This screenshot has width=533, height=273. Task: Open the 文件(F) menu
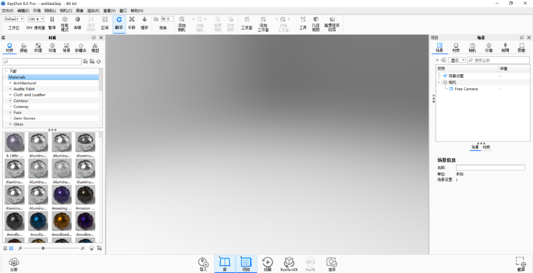click(7, 10)
